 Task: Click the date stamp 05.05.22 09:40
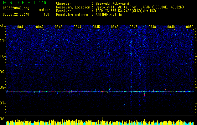point(16,14)
